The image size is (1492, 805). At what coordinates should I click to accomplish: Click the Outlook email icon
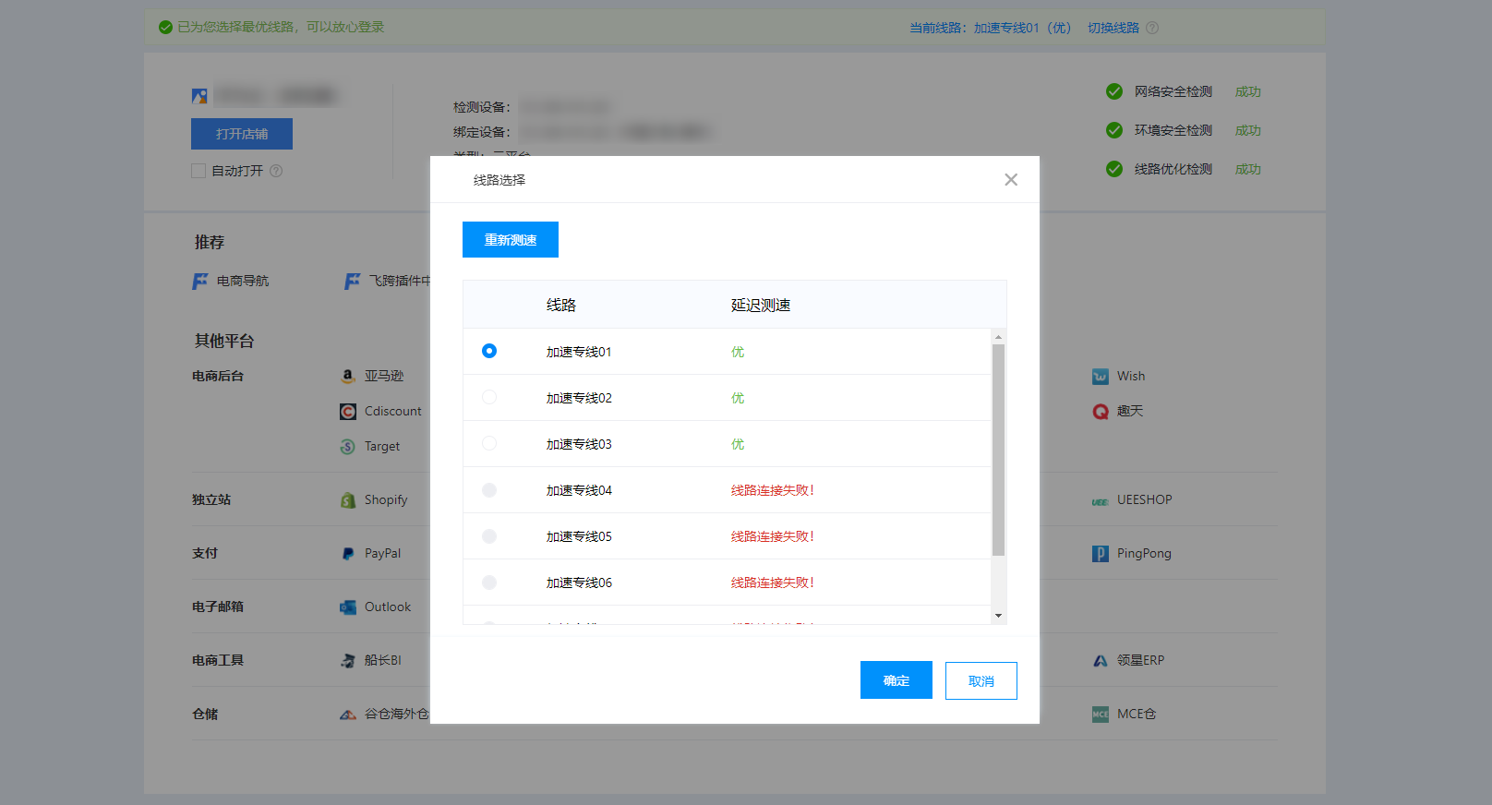[348, 607]
